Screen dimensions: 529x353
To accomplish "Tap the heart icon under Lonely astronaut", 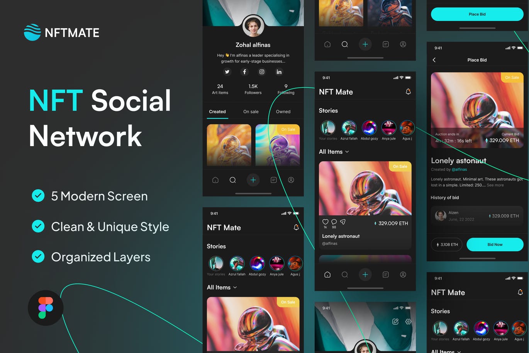I will 325,222.
